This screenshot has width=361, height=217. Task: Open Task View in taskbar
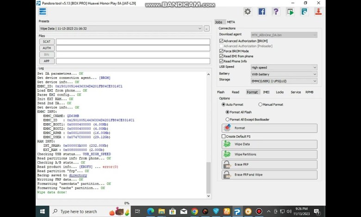pyautogui.click(x=137, y=211)
